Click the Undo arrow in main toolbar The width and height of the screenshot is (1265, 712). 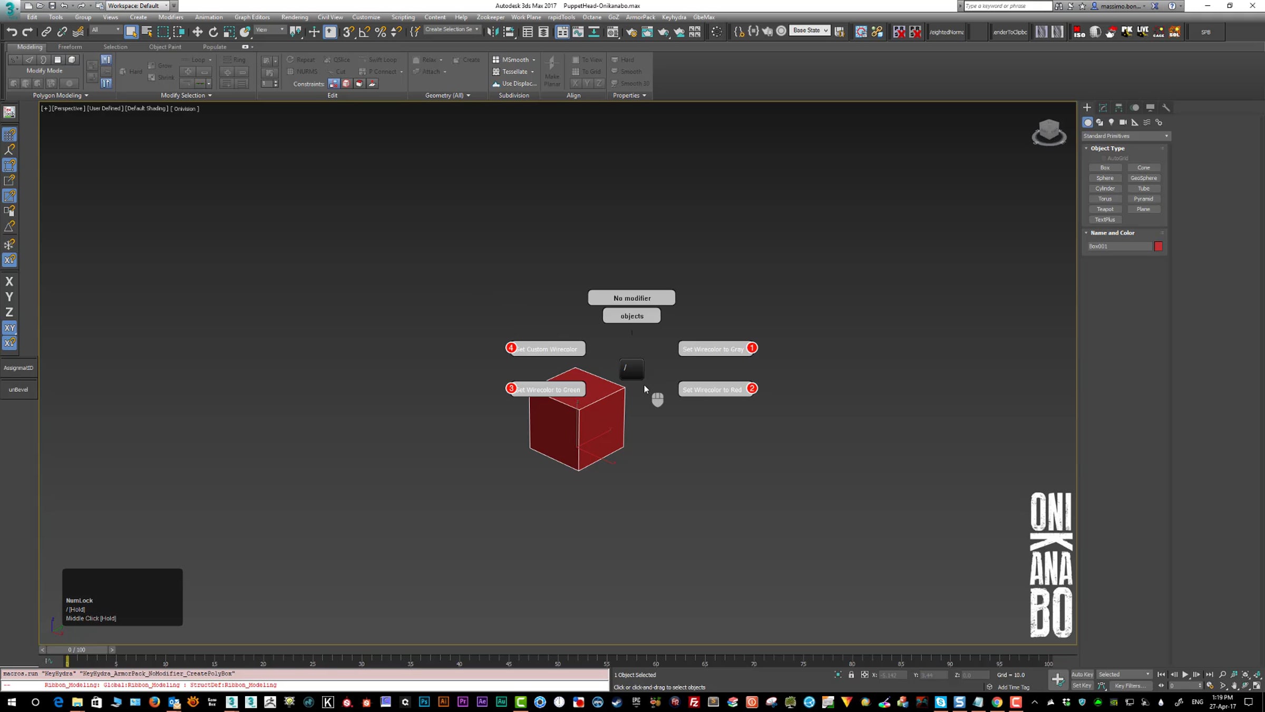[x=12, y=32]
